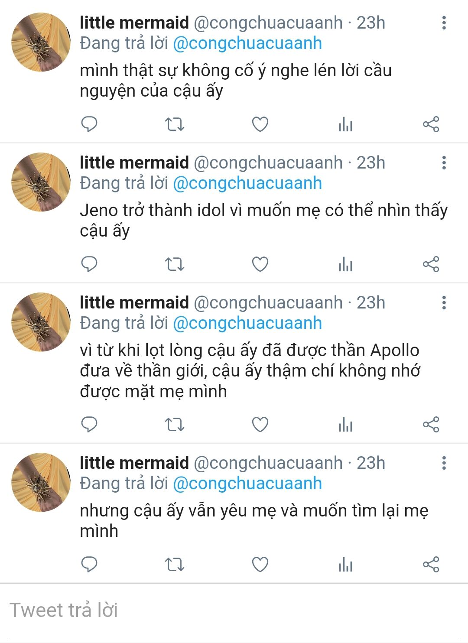
Task: Open more options on the last tweet
Action: (444, 463)
